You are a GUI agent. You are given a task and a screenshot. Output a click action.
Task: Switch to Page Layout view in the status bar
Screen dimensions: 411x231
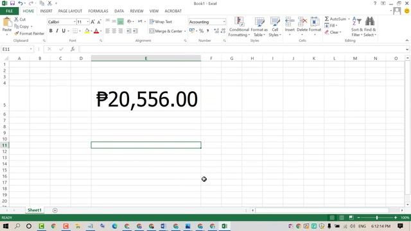342,218
